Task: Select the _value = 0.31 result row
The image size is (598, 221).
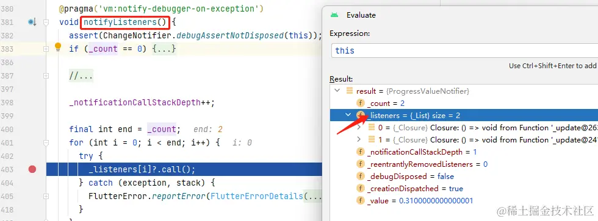Action: tap(464, 200)
